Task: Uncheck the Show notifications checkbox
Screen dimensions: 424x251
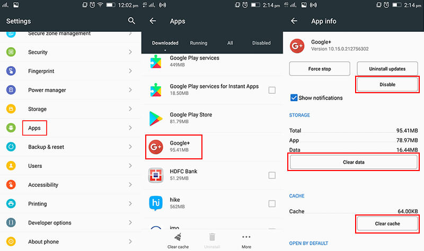Action: tap(294, 97)
